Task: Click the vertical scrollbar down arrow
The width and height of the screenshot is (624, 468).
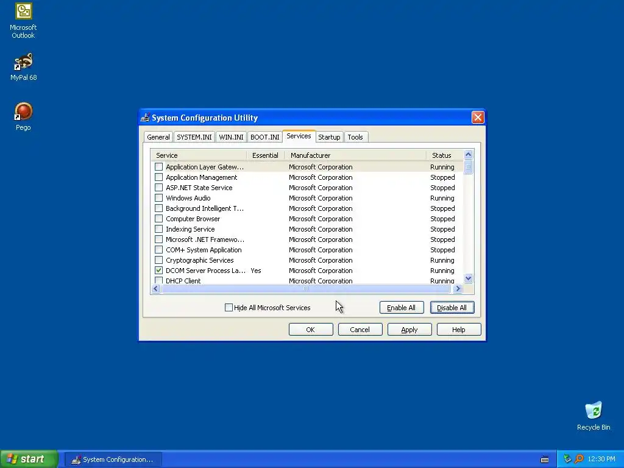Action: [x=469, y=278]
